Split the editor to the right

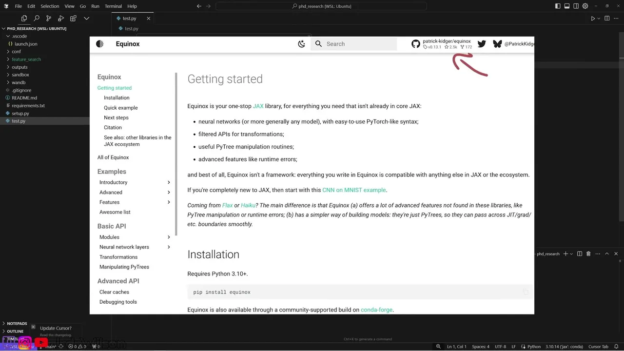607,19
